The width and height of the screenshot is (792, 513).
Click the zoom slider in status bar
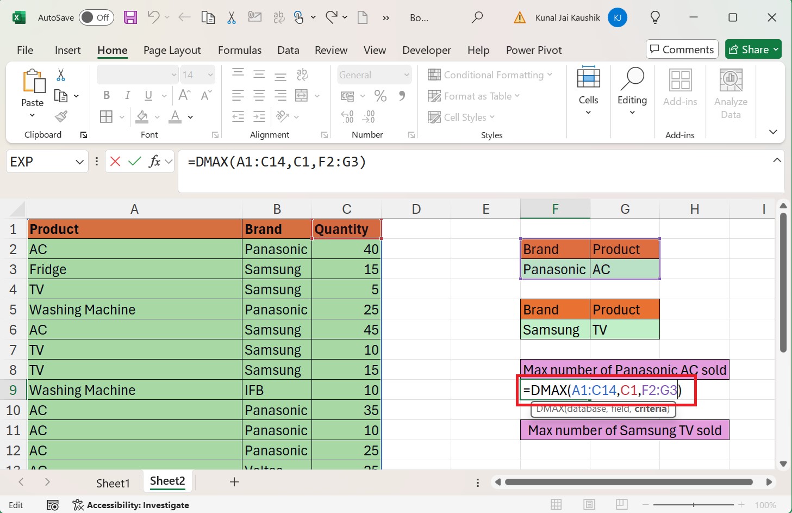click(x=694, y=505)
